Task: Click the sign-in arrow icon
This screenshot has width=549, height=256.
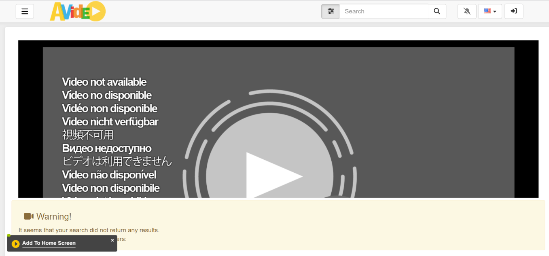Action: coord(514,11)
